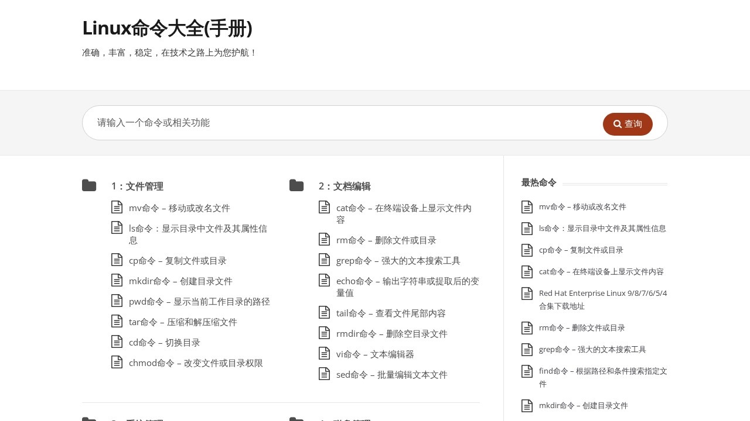
Task: Click the document icon beside Red Hat download entry
Action: pos(527,293)
